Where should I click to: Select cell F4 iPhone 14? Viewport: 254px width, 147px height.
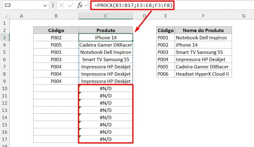tap(203, 45)
